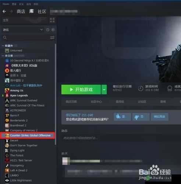Open advanced filter settings icon
Viewport: 181px width, 184px height.
coord(52,38)
